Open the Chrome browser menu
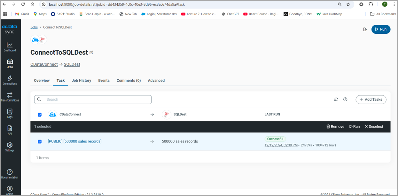Screen dimensions: 398x196 (394, 4)
